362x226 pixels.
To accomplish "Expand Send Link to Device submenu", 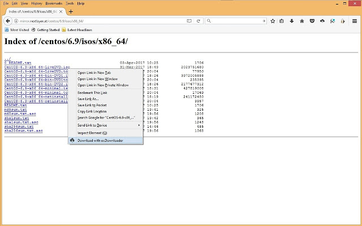I will (x=106, y=125).
